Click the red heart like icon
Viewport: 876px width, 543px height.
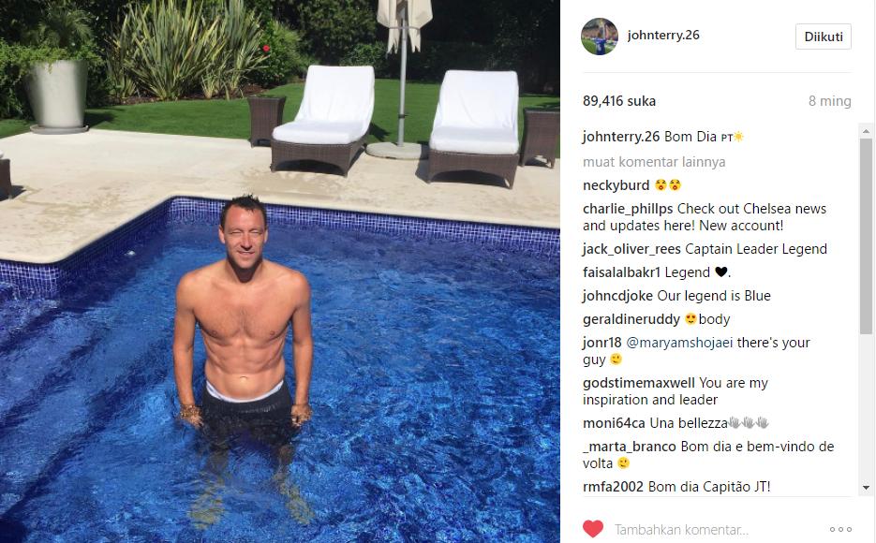593,529
